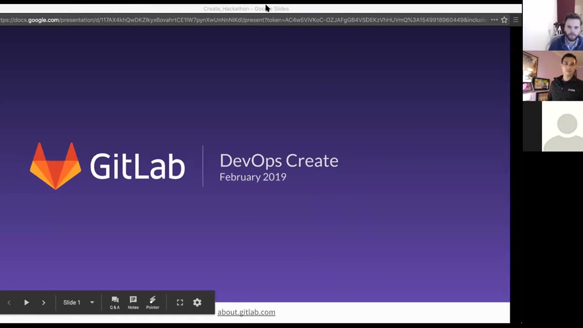Click the browser address bar URL

(x=244, y=20)
